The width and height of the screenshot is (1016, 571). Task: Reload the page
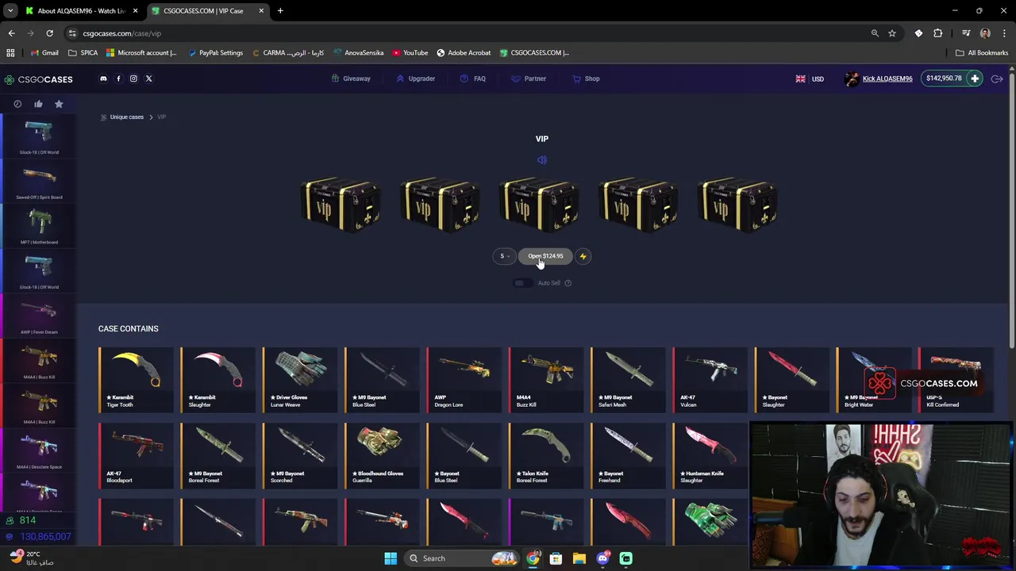coord(49,33)
